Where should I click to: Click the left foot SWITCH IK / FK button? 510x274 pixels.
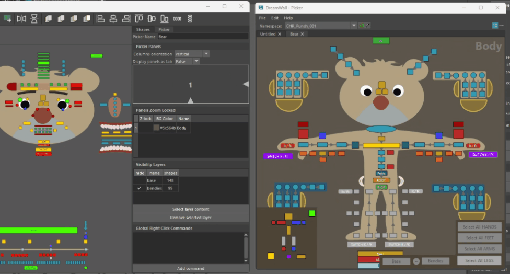[362, 244]
